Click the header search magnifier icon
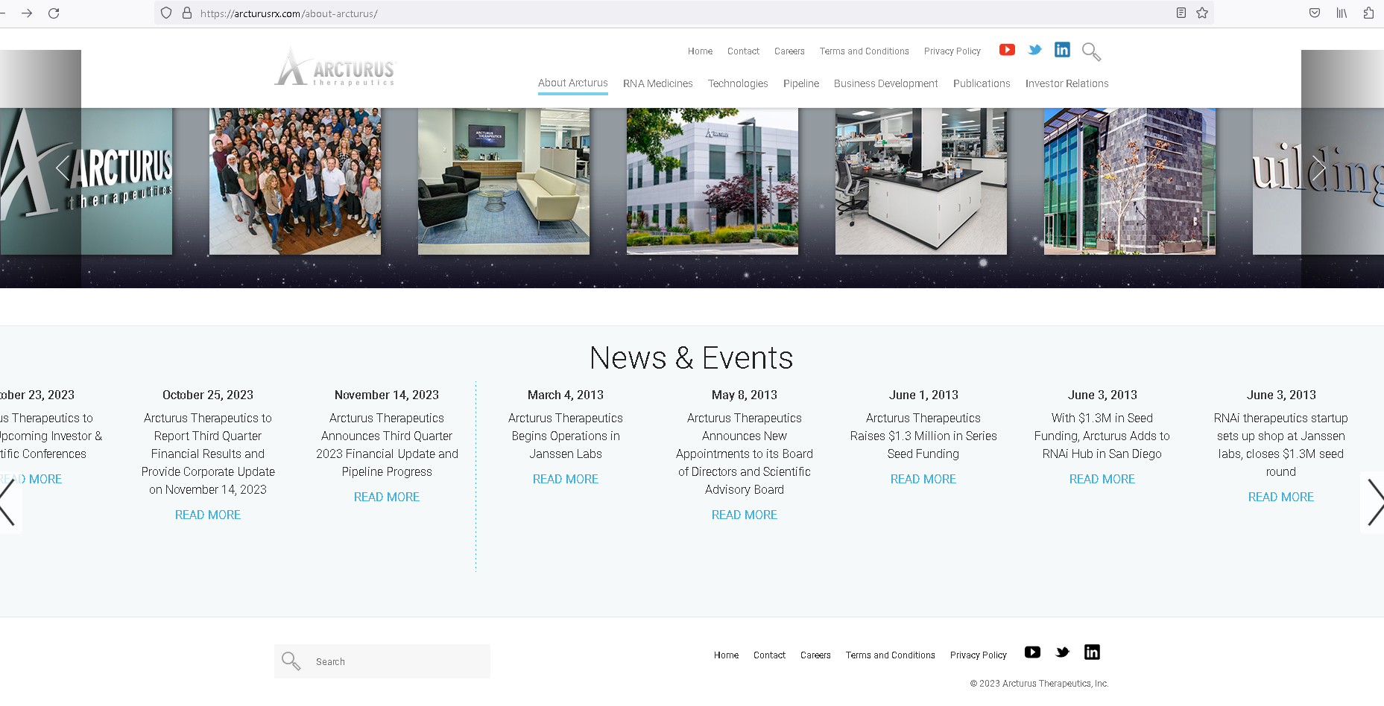1384x706 pixels. tap(1091, 51)
